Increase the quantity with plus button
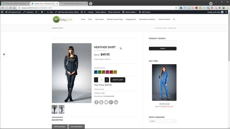This screenshot has height=129, width=230. (x=107, y=80)
